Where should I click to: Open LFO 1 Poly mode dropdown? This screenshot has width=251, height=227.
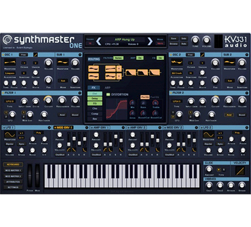(x=39, y=133)
